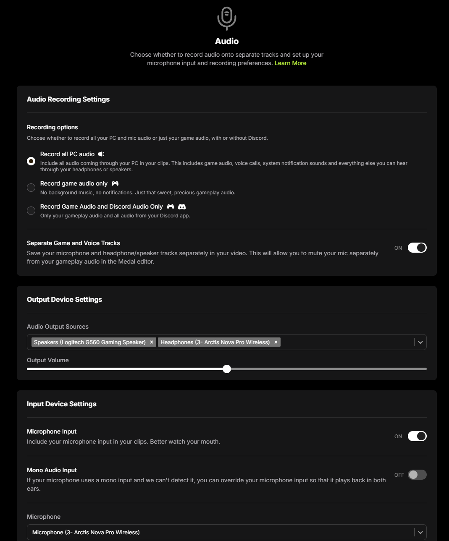
Task: Click Microphone (3- Arctis Nova Pro Wireless) field
Action: [x=227, y=532]
